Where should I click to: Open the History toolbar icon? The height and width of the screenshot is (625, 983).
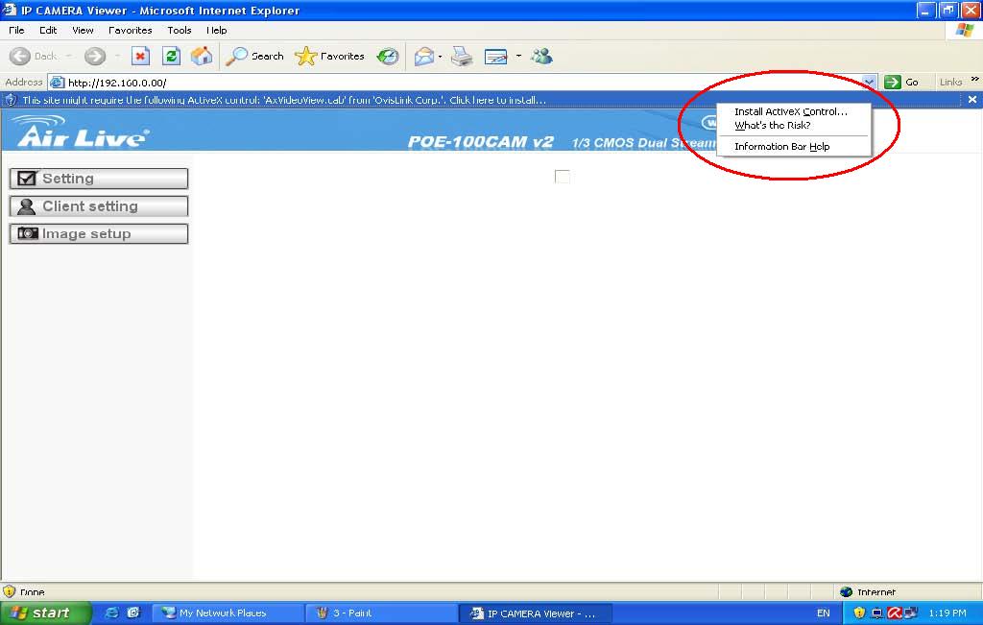pyautogui.click(x=388, y=57)
